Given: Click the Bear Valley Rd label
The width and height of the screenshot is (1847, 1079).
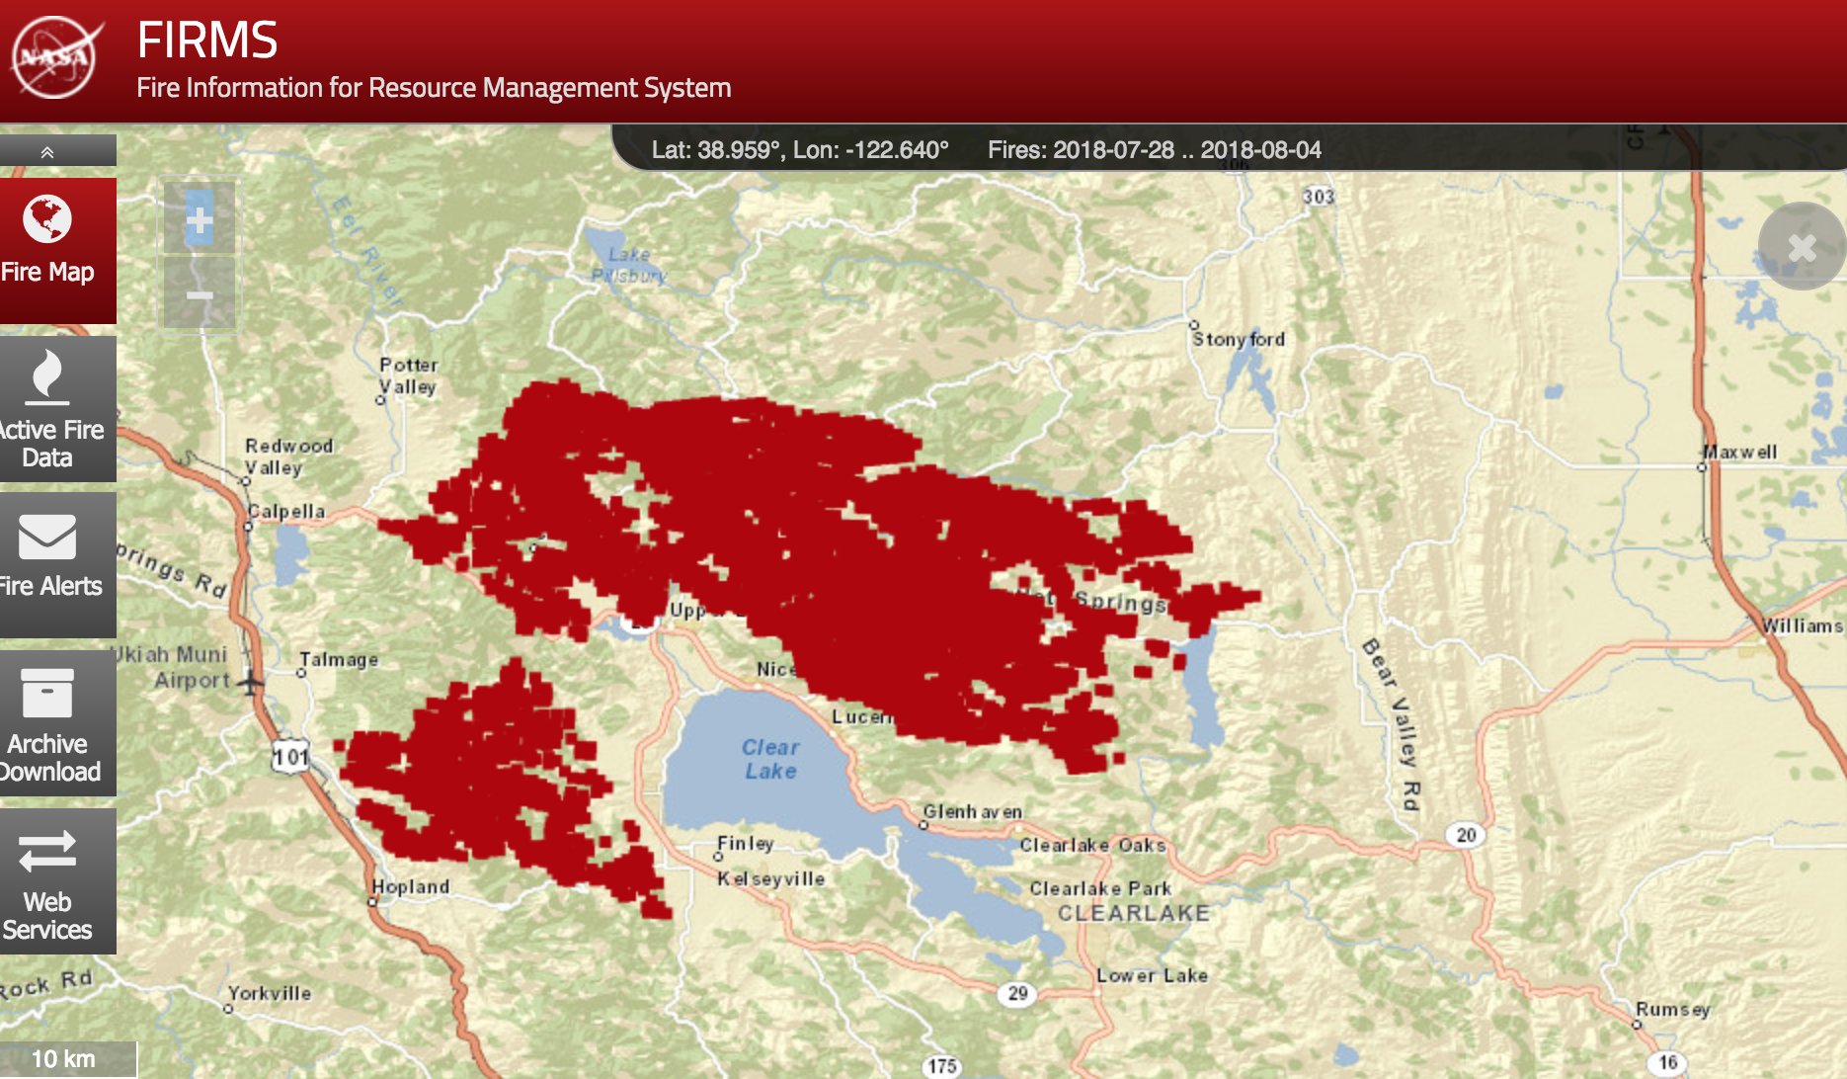Looking at the screenshot, I should click(1393, 724).
